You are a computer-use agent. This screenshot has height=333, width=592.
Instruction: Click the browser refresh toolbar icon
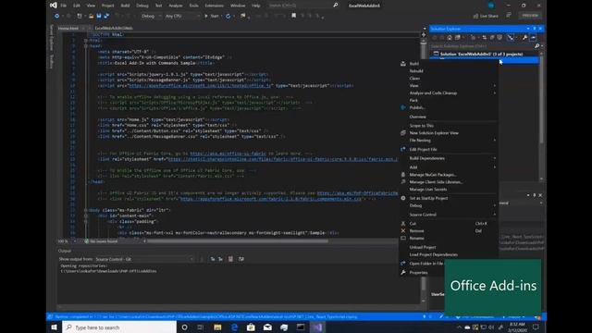coord(228,16)
